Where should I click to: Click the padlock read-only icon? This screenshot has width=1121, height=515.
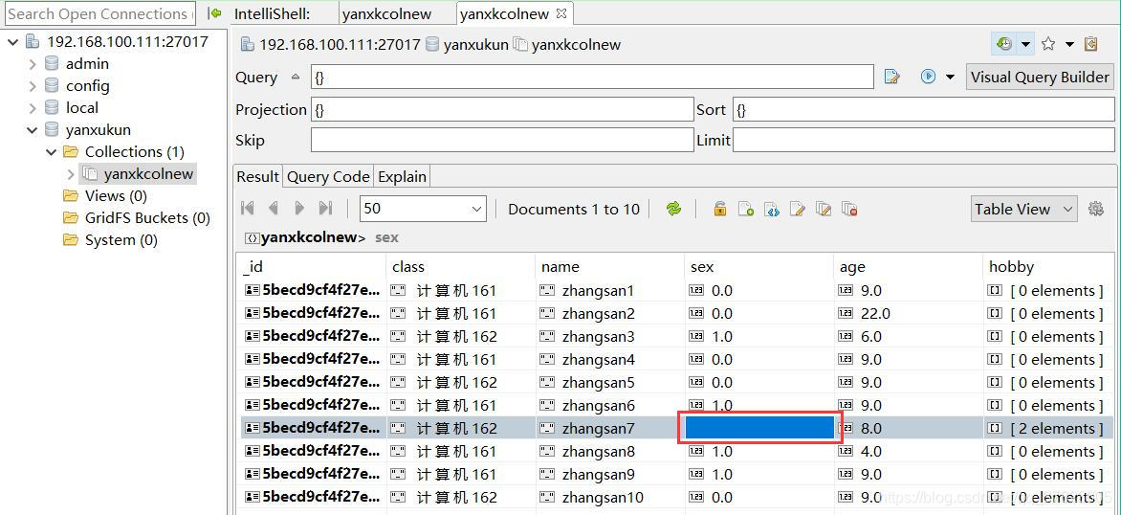click(720, 209)
